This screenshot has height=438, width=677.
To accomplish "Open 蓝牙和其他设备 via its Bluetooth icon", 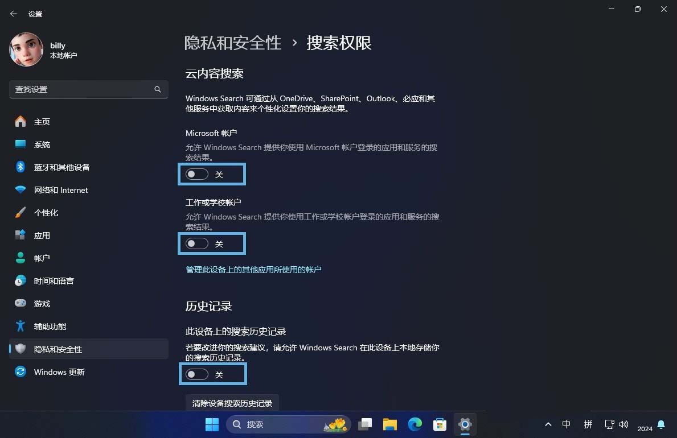I will pyautogui.click(x=20, y=167).
